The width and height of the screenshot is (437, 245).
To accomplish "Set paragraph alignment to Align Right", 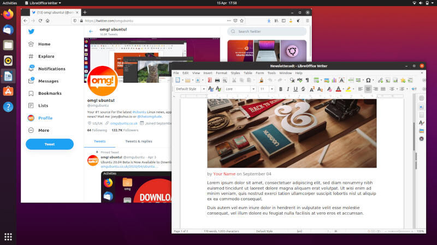I will point(375,89).
